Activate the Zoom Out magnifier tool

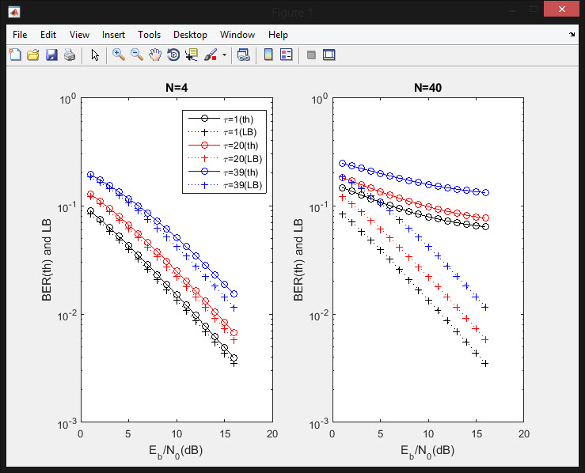pos(137,55)
